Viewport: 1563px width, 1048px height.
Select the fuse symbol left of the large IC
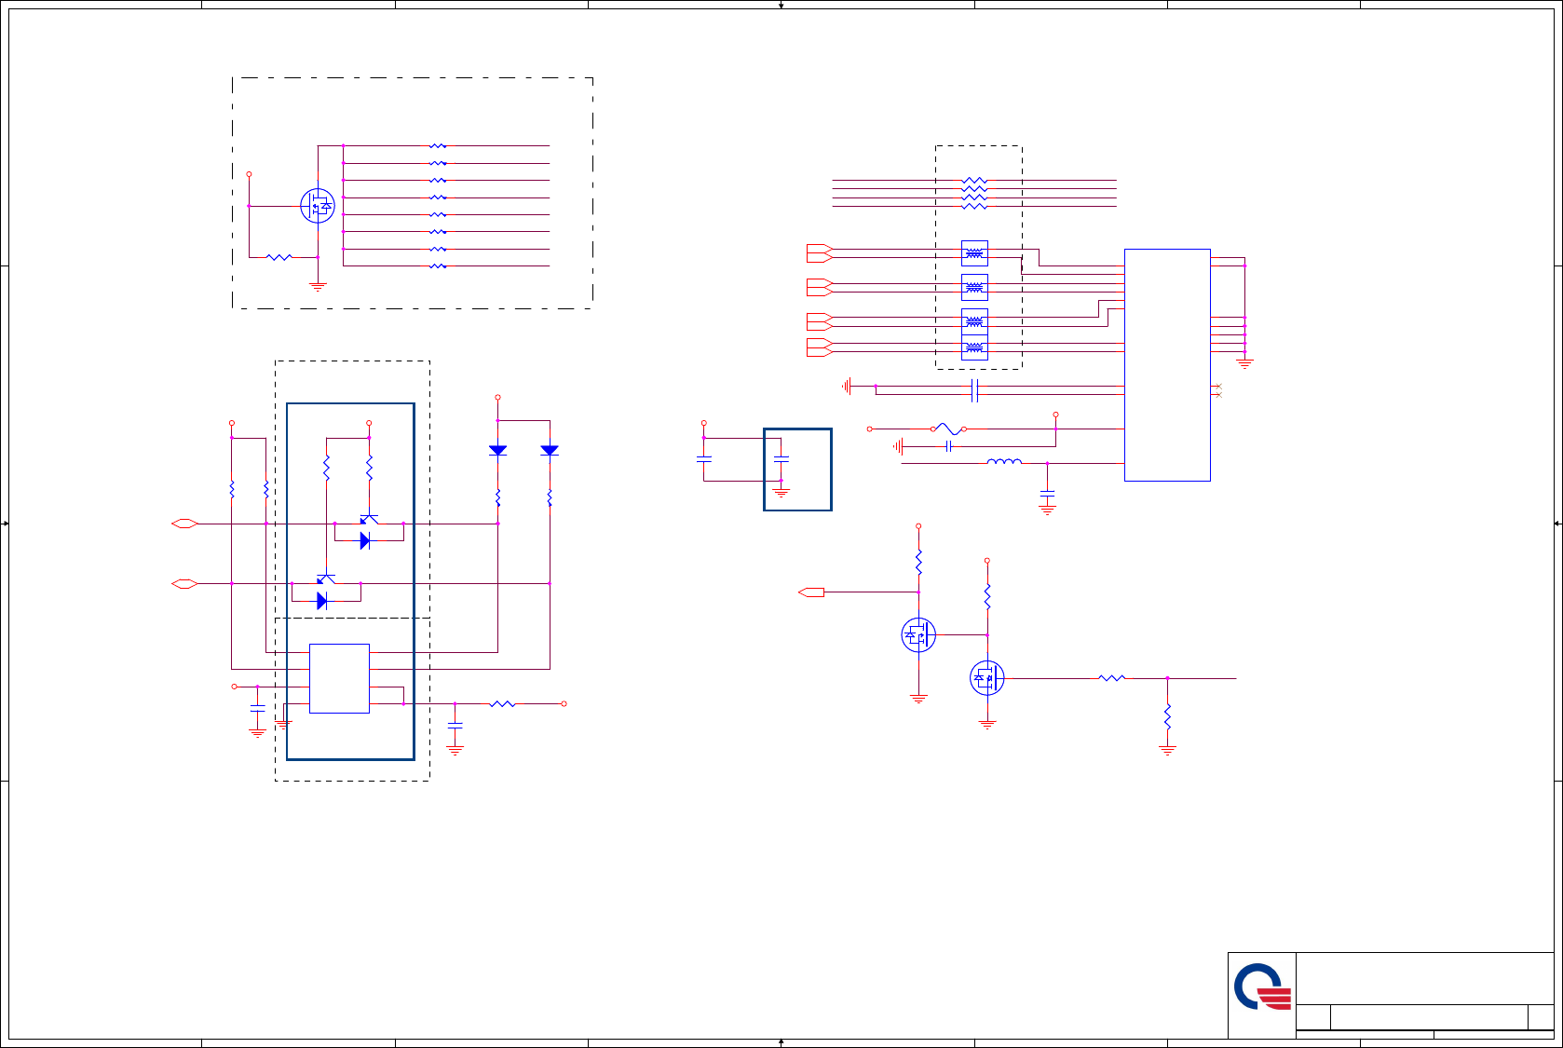[948, 429]
